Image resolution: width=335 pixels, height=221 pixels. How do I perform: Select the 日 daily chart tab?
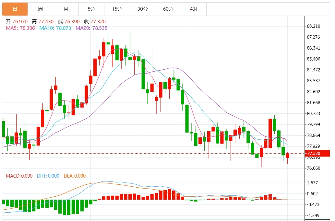pos(15,9)
